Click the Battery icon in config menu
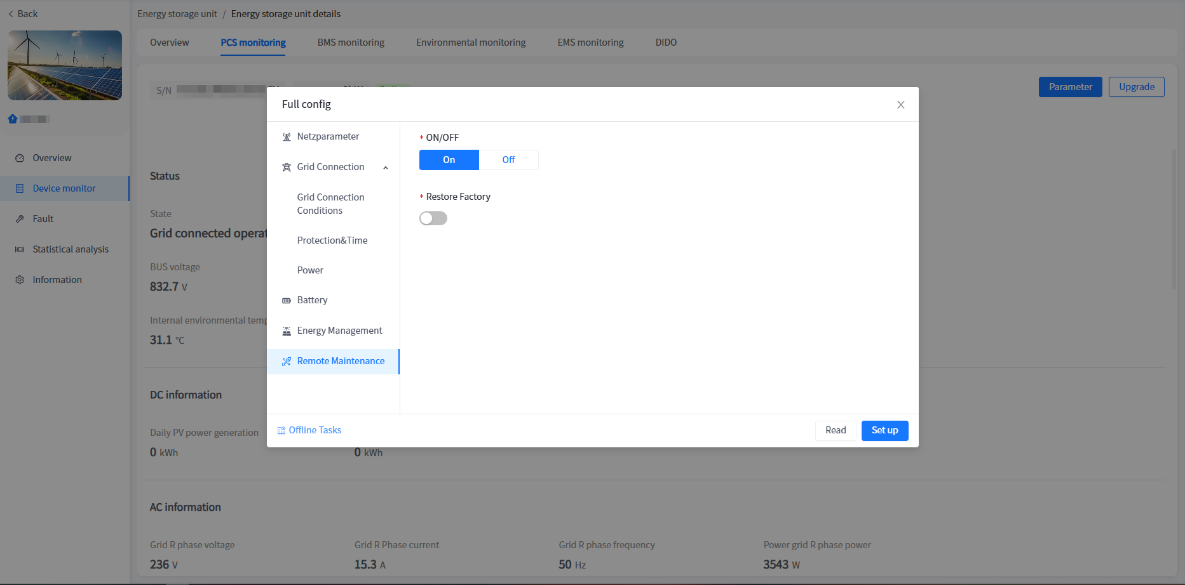 tap(287, 301)
